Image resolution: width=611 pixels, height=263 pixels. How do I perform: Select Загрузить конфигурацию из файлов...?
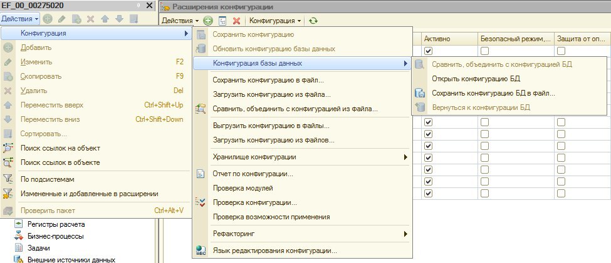click(302, 140)
